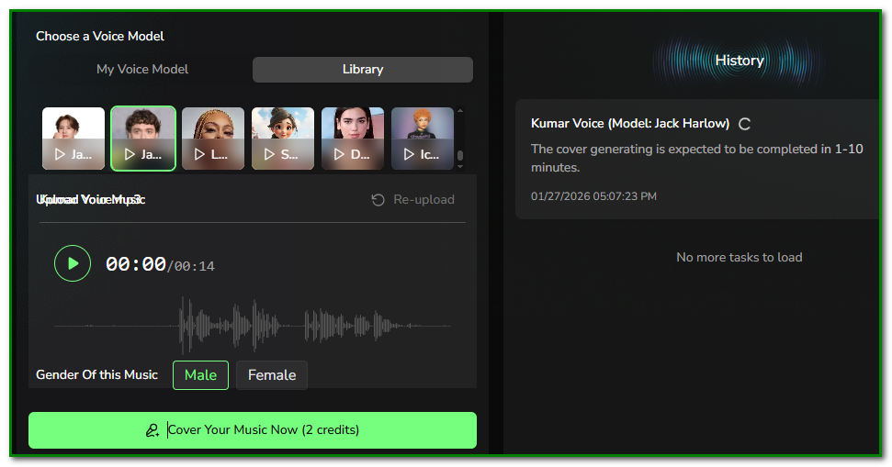Play the uploaded music track
The height and width of the screenshot is (467, 892).
coord(73,264)
